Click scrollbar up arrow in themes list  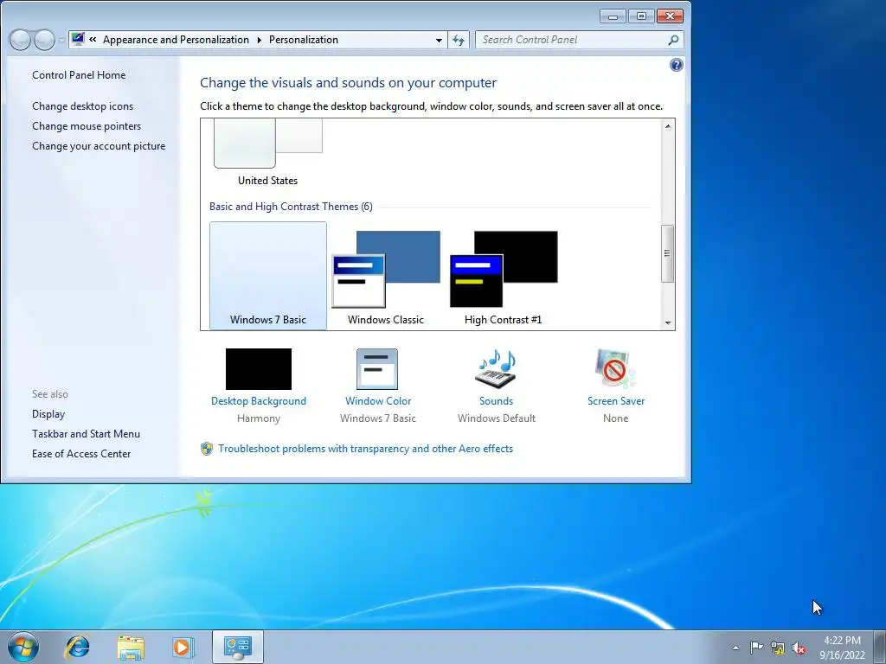(x=668, y=126)
